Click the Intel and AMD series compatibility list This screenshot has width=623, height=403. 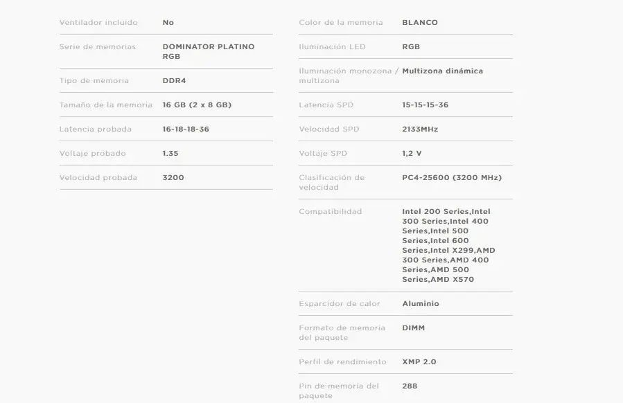[448, 246]
